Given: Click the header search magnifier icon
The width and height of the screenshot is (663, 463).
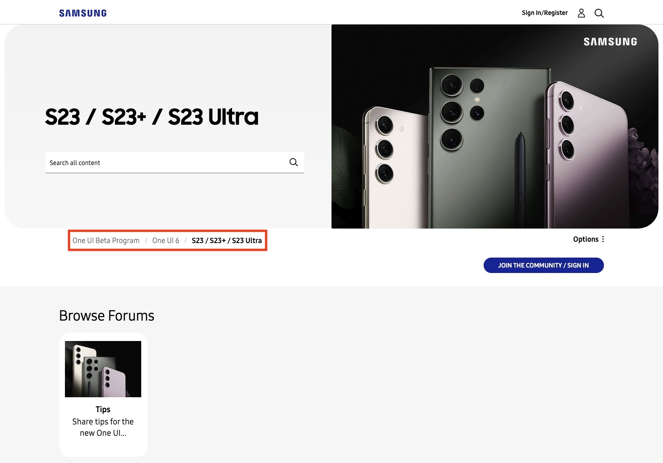Looking at the screenshot, I should tap(599, 13).
